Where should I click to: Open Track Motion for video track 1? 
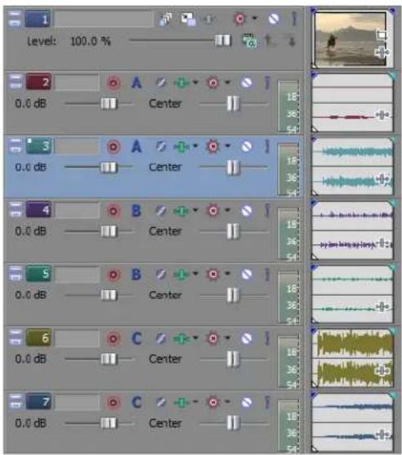point(189,19)
